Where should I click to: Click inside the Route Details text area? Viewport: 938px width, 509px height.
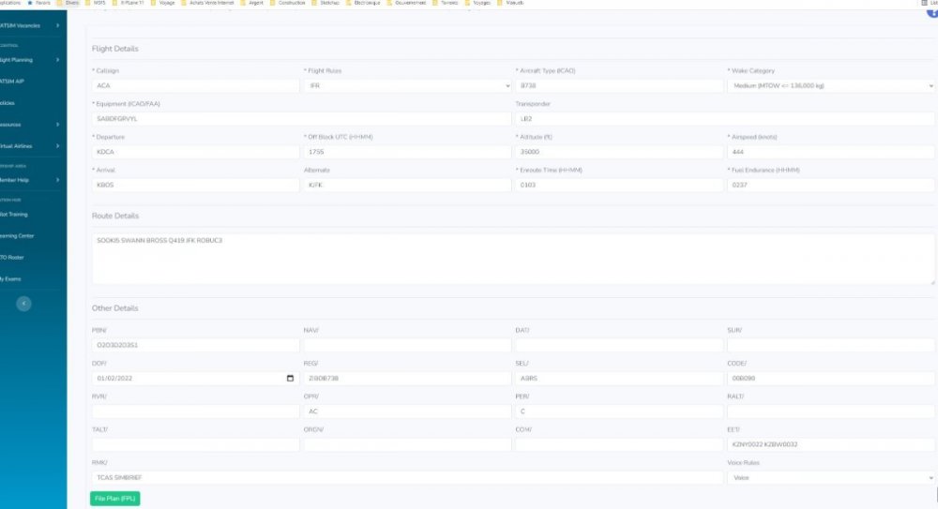pos(512,259)
